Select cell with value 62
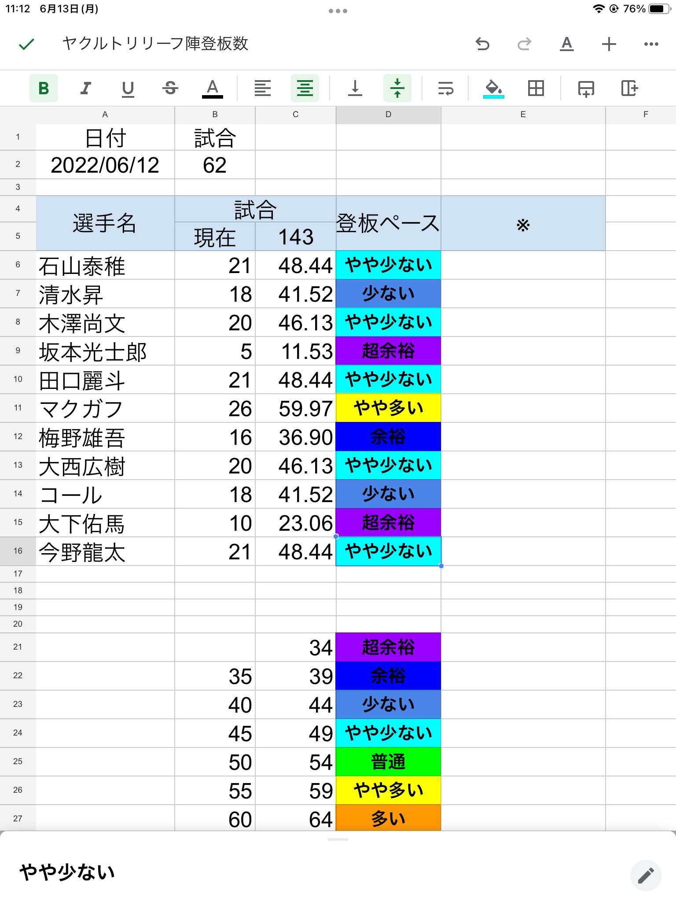Image resolution: width=676 pixels, height=902 pixels. [215, 165]
